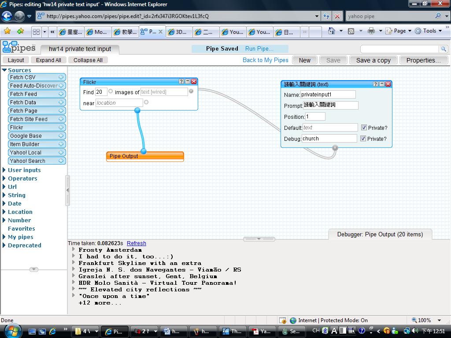Switch to the 3D... browser tab
Screen dimensions: 451x338
[179, 32]
